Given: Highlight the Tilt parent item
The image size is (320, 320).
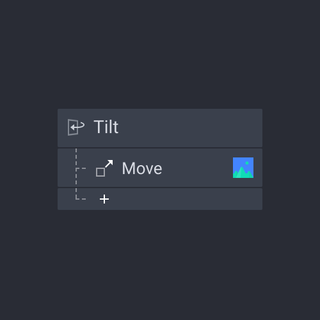Looking at the screenshot, I should [x=160, y=128].
